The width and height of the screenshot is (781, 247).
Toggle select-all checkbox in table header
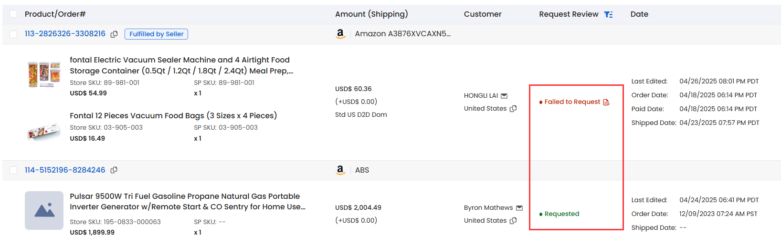(x=13, y=14)
